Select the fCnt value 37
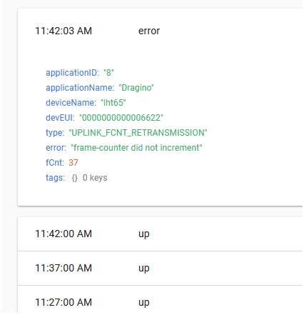Screen dimensions: 306x315 tap(73, 163)
